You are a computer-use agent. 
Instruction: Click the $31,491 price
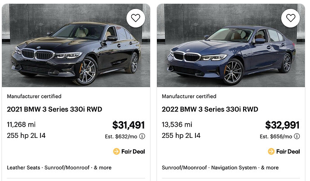coord(128,125)
